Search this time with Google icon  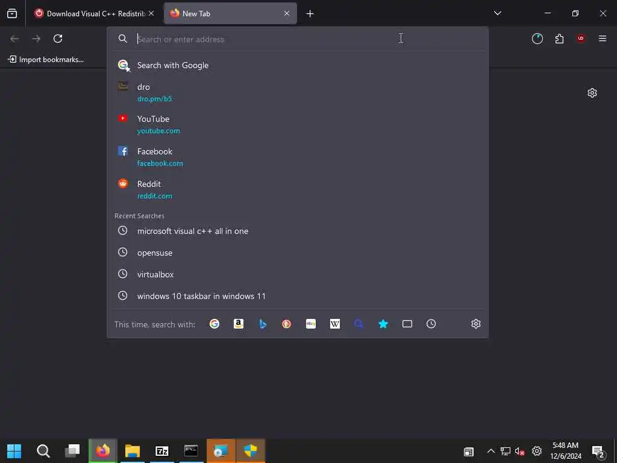[x=215, y=324]
